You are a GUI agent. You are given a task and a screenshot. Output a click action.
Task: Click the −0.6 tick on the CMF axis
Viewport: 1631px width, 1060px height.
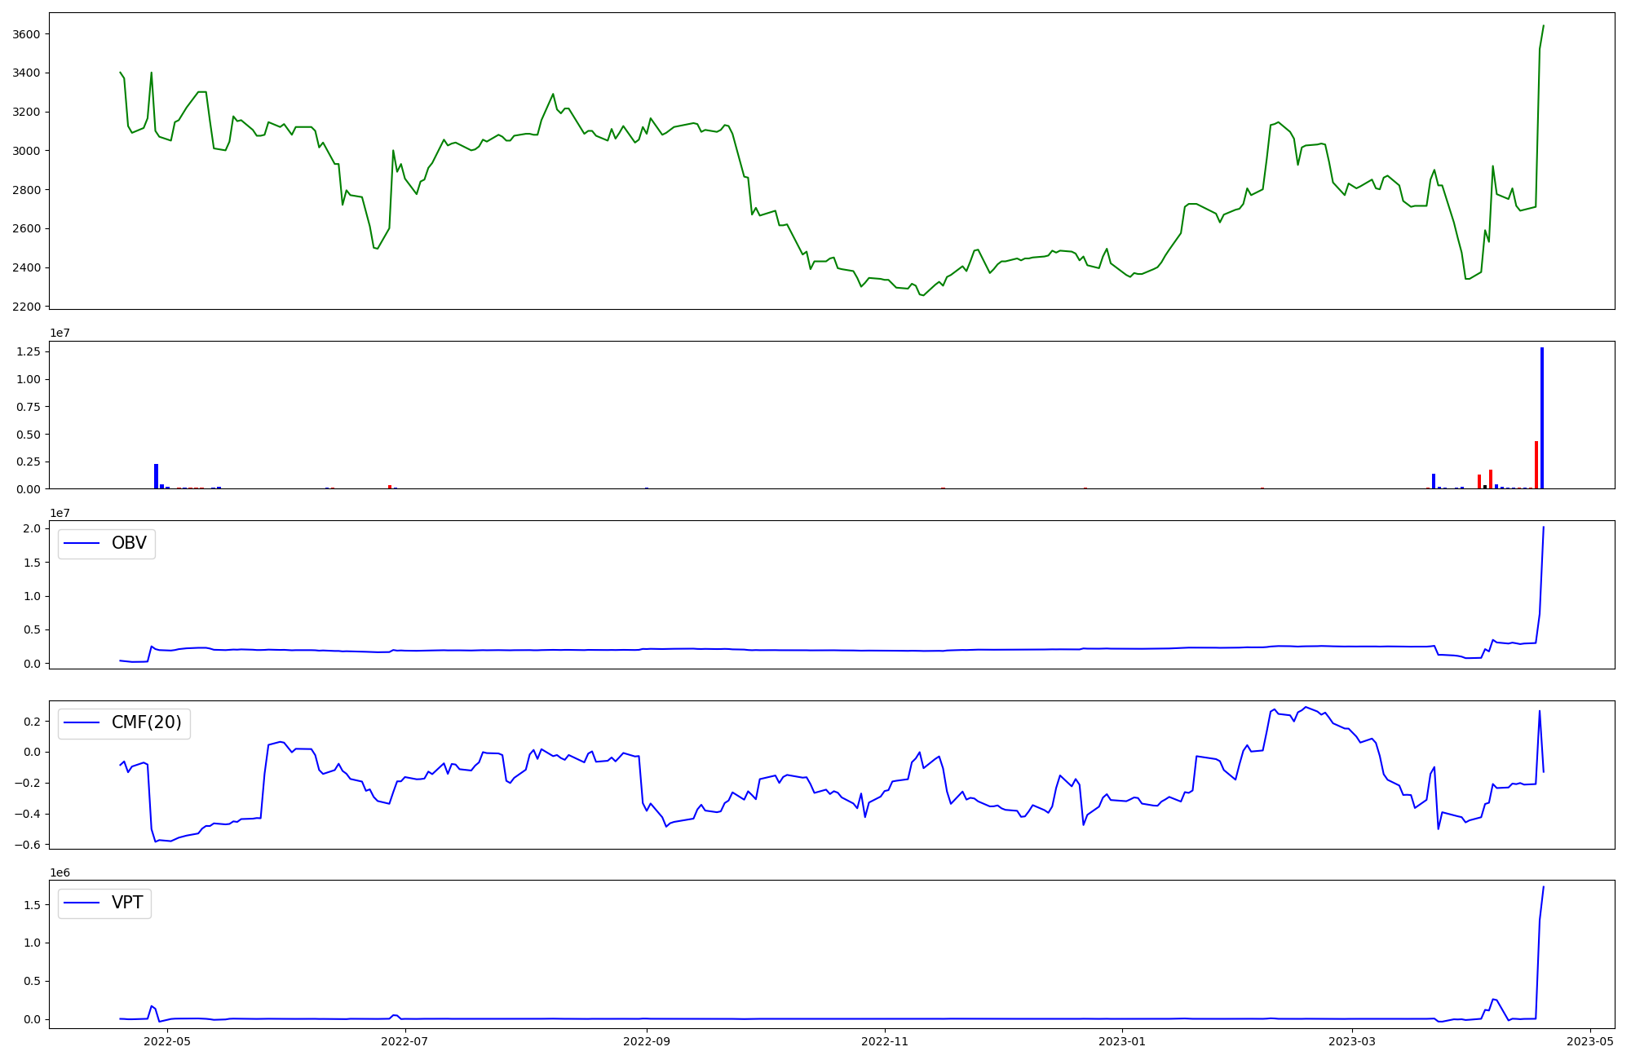(x=27, y=845)
